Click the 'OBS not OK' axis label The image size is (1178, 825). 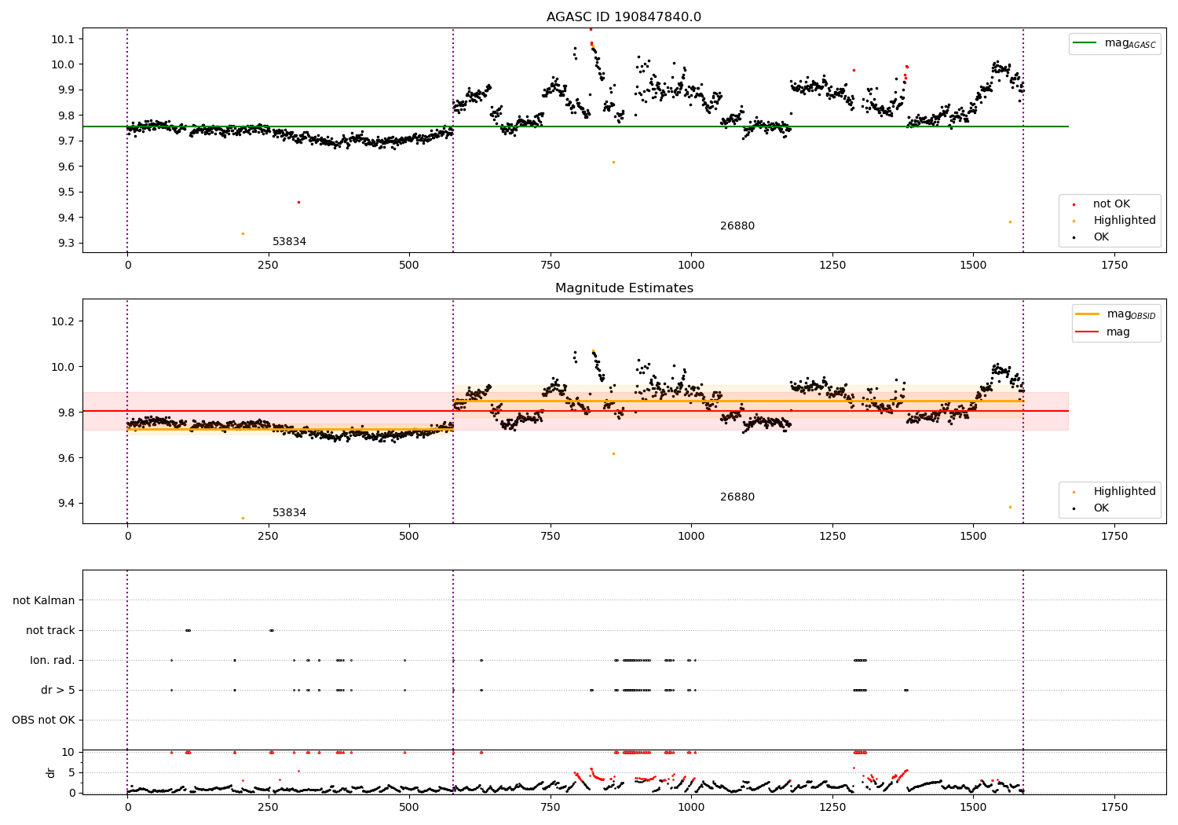tap(44, 720)
